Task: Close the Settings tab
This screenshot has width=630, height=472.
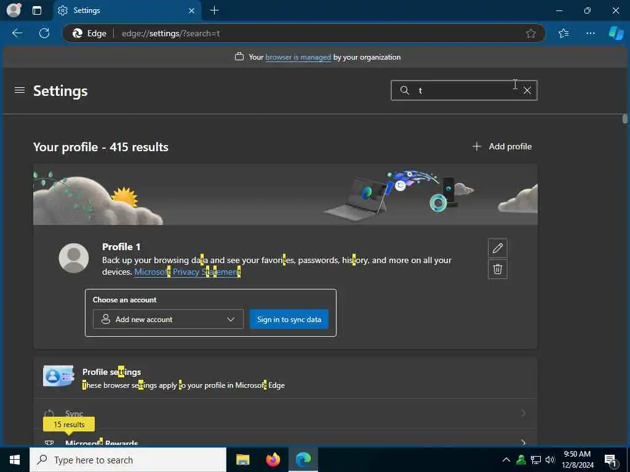Action: click(x=192, y=11)
